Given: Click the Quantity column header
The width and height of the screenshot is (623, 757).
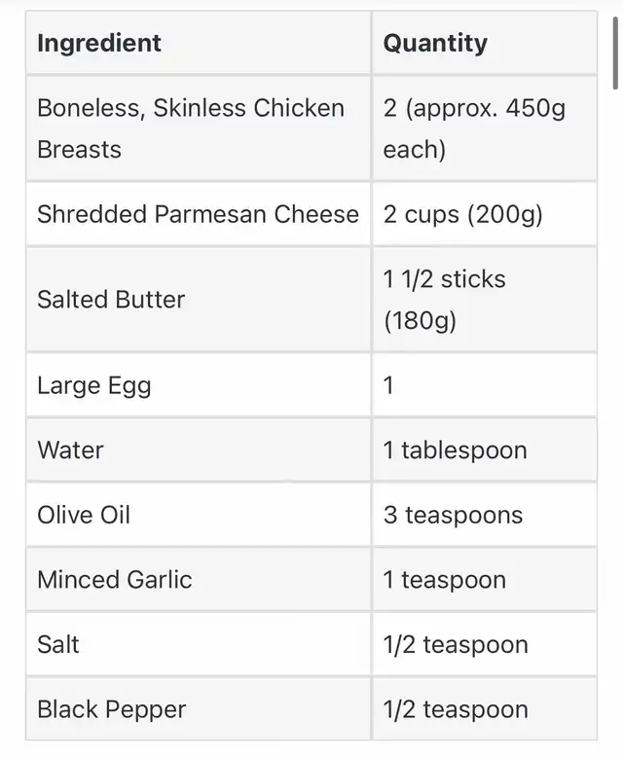Looking at the screenshot, I should click(x=435, y=44).
